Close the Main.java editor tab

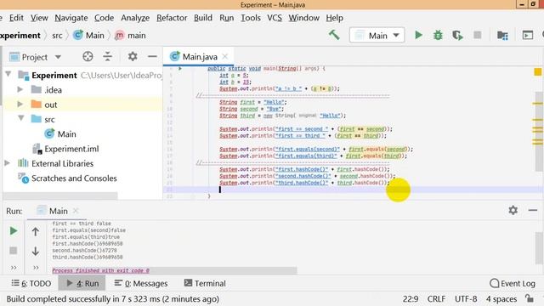225,57
